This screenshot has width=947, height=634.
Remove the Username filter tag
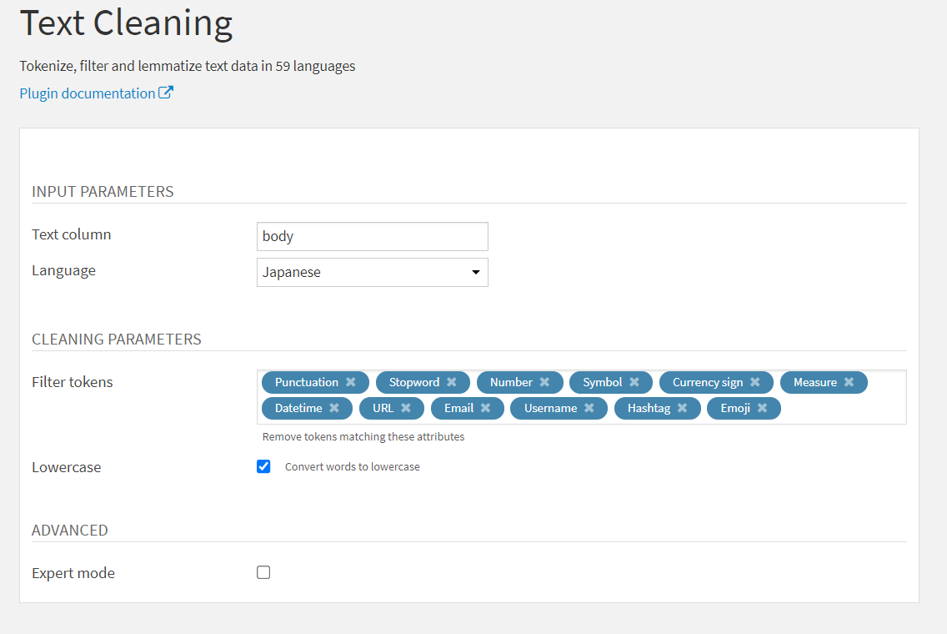[589, 408]
